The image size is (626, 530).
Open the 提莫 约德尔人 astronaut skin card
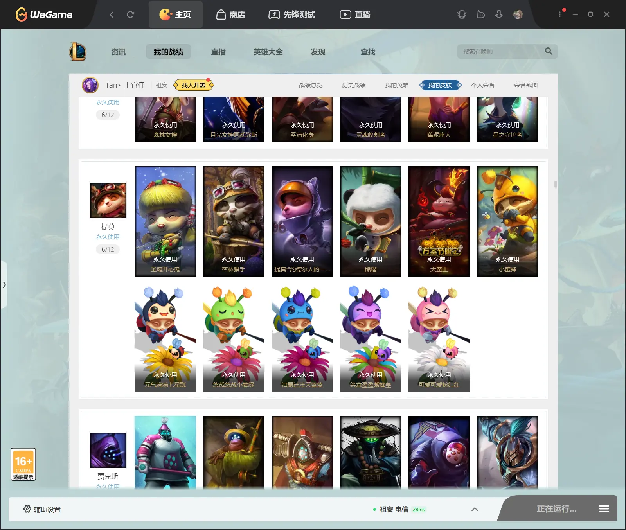tap(302, 221)
